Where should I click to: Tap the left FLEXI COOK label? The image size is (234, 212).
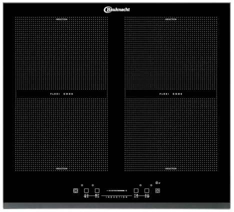(x=62, y=94)
